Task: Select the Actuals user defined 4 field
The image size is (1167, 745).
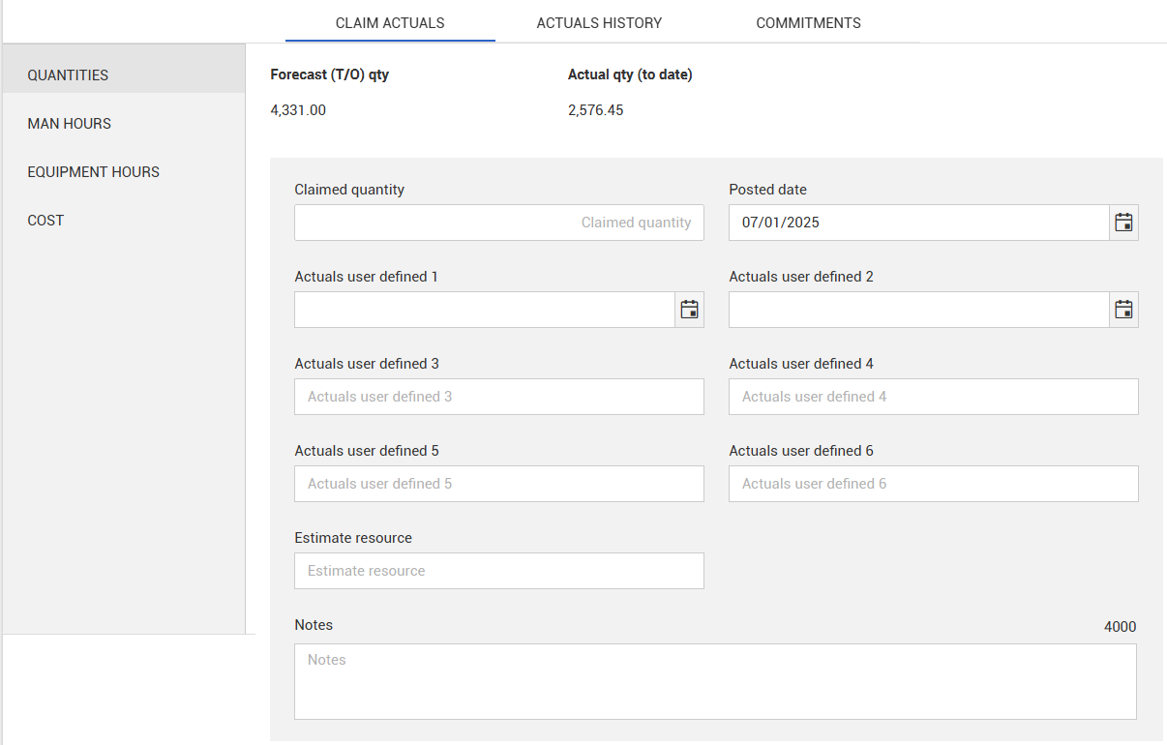Action: pos(933,397)
